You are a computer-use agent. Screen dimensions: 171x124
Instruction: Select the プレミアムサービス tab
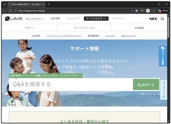(x=84, y=28)
